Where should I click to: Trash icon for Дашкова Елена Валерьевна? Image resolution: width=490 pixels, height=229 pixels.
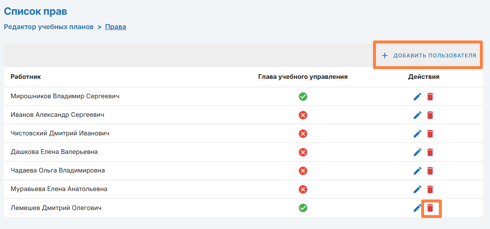tap(430, 152)
